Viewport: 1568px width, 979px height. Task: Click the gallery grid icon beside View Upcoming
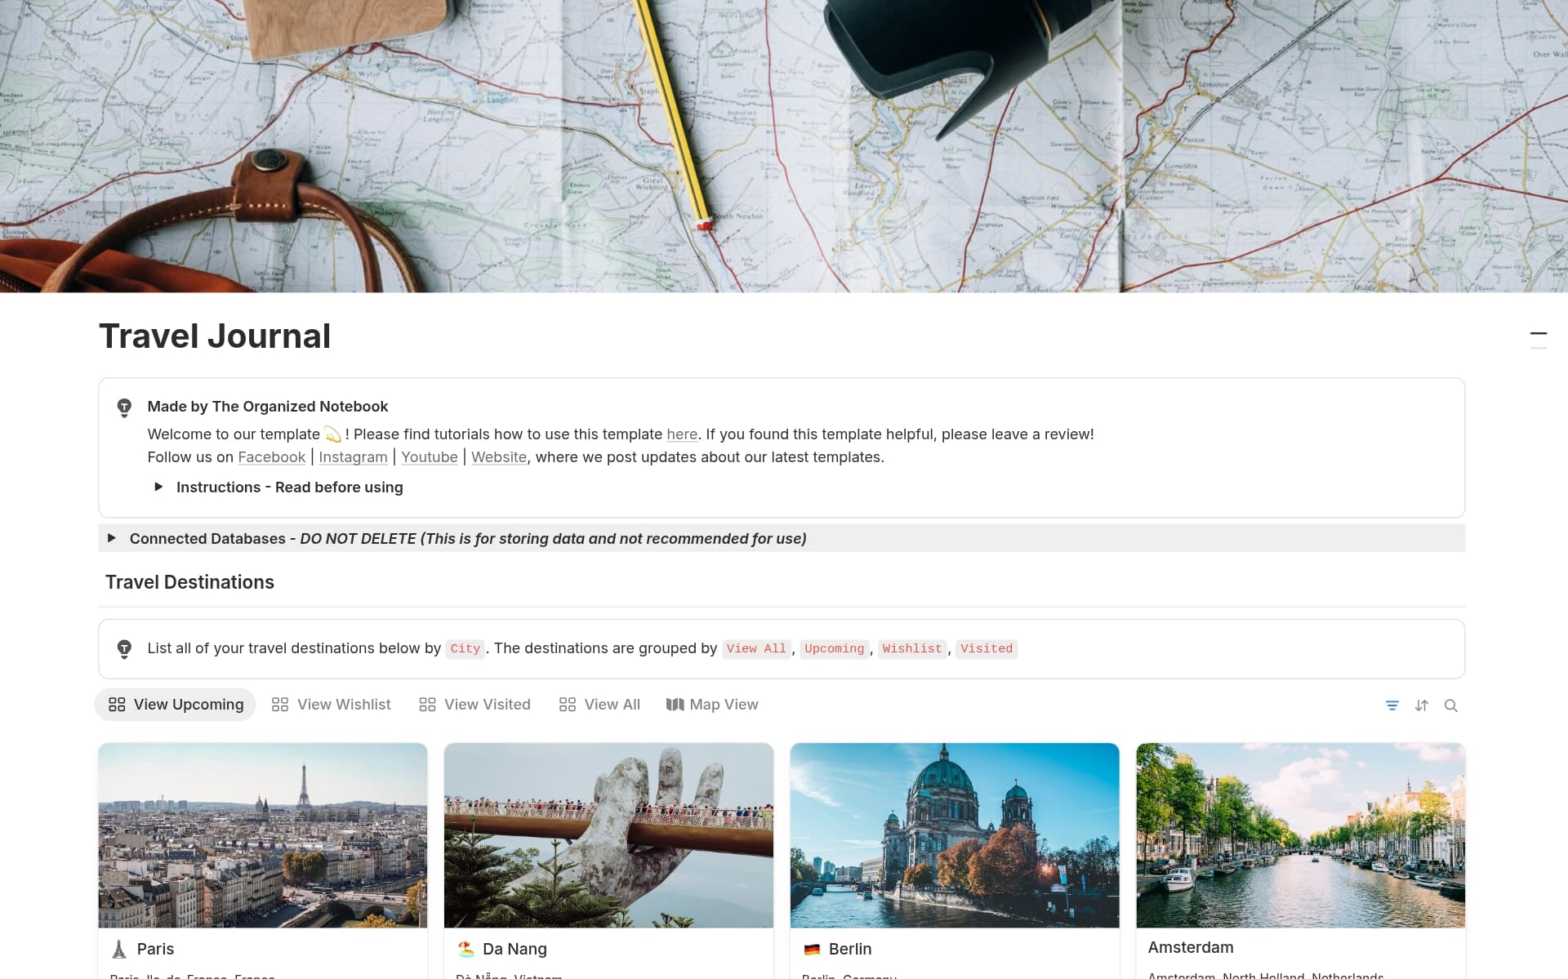[x=116, y=704]
